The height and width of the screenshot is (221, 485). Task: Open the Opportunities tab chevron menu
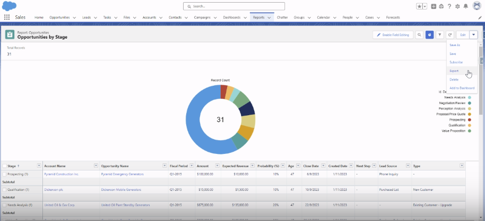pyautogui.click(x=74, y=17)
